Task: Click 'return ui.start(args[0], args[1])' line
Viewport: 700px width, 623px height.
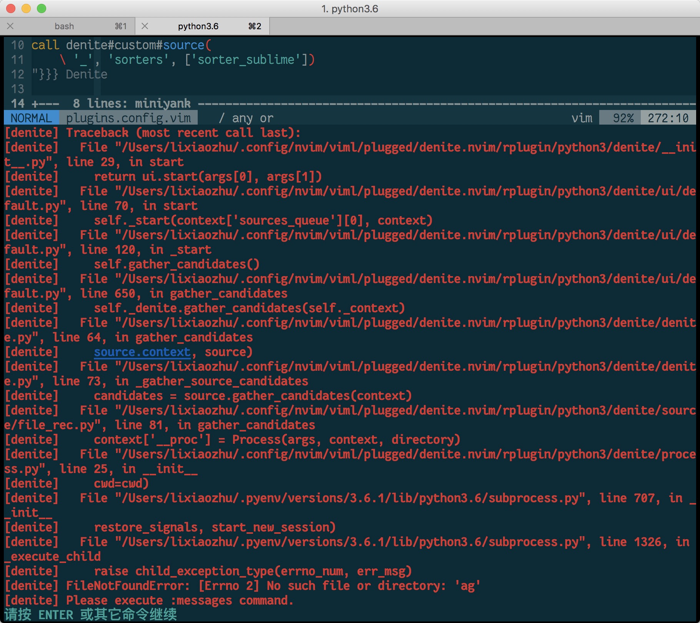Action: coord(208,177)
